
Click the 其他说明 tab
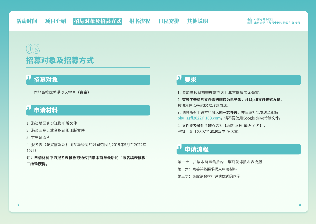pyautogui.click(x=197, y=21)
